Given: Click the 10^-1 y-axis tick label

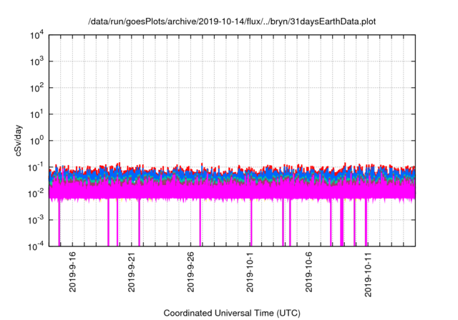Looking at the screenshot, I should [x=36, y=167].
